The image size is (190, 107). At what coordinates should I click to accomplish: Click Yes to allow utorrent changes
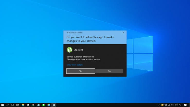click(x=81, y=71)
